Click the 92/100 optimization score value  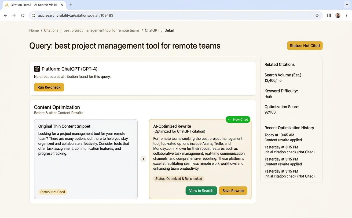[270, 112]
